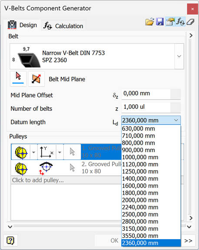Click to add pulley row
The image size is (199, 250).
(66, 180)
